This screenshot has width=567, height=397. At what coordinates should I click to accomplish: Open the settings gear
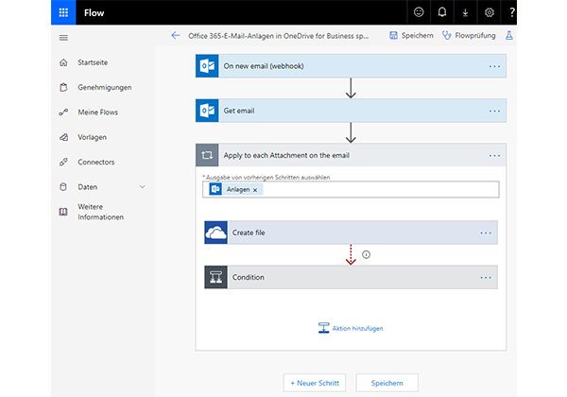tap(490, 12)
